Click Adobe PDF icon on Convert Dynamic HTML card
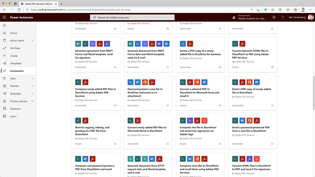The width and height of the screenshot is (315, 177). [242, 44]
